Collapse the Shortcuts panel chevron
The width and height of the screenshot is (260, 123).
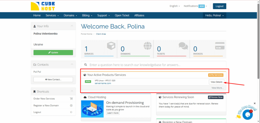[72, 91]
